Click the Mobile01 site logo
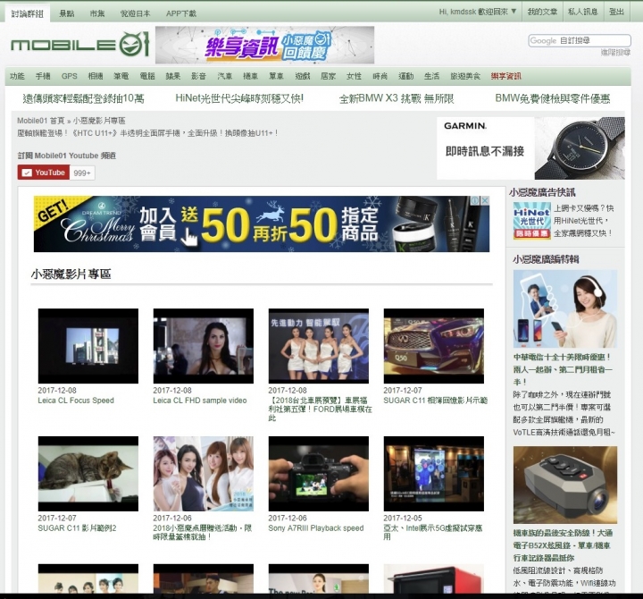 (x=79, y=44)
